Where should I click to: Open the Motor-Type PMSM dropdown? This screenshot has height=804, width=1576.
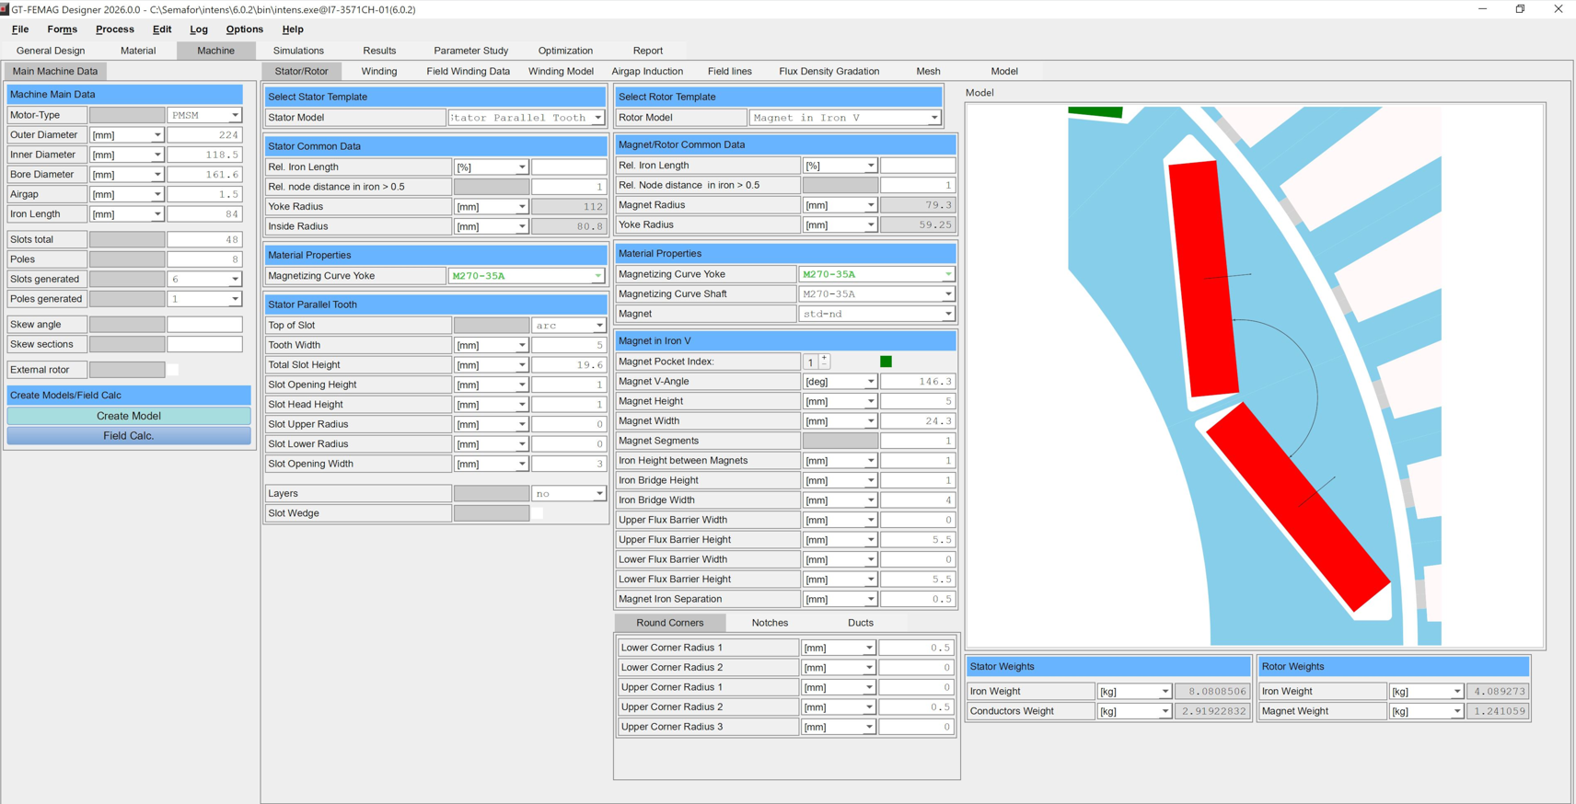[235, 115]
